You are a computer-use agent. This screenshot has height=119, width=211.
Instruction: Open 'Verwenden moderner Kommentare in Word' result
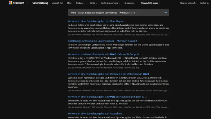click(x=103, y=54)
